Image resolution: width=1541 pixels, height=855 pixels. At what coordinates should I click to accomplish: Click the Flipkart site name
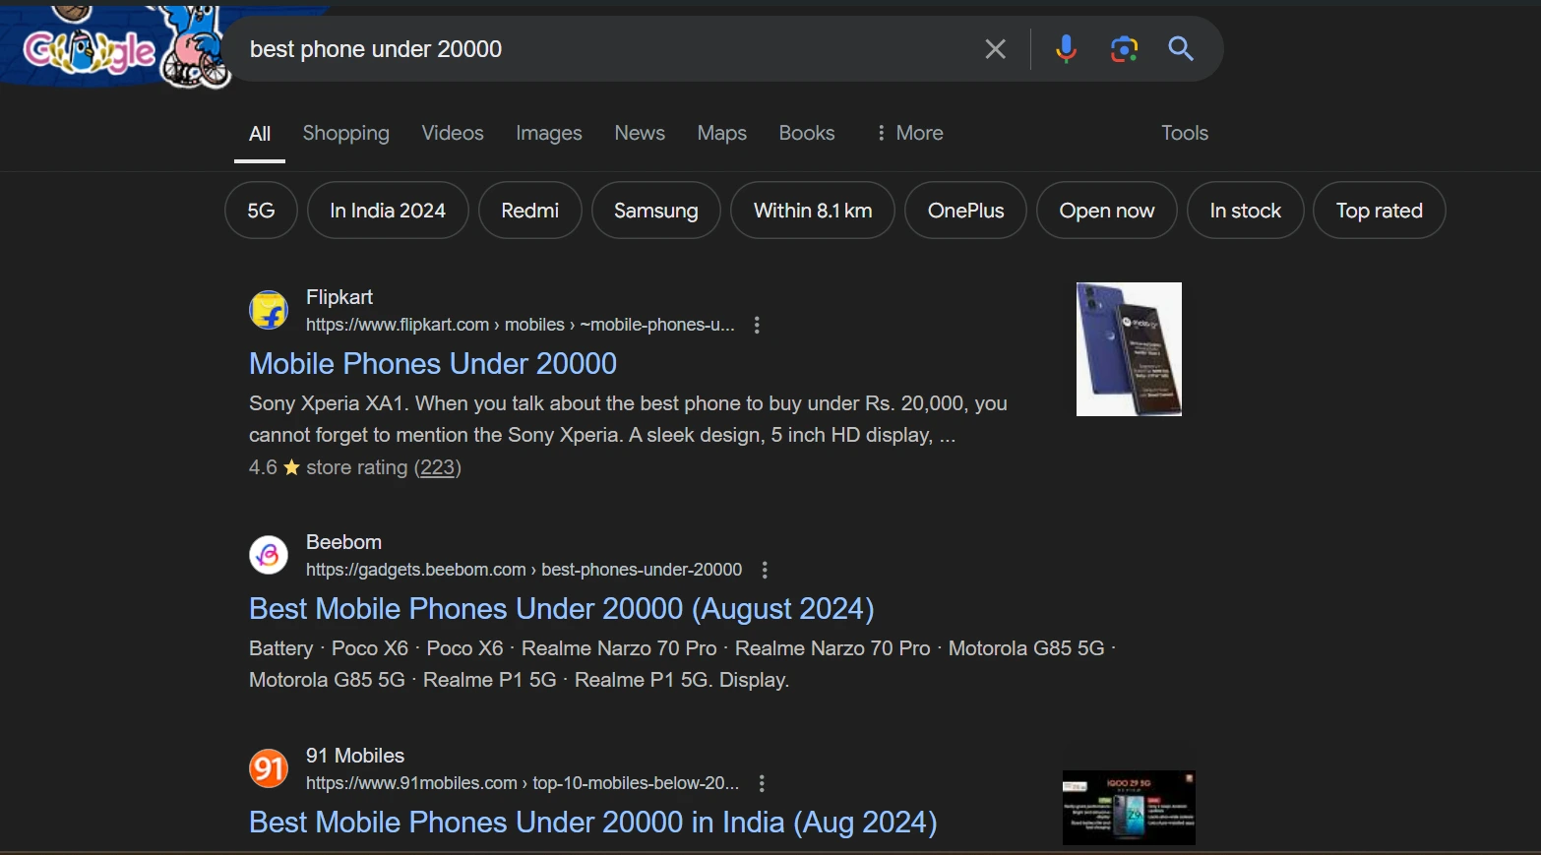tap(339, 297)
